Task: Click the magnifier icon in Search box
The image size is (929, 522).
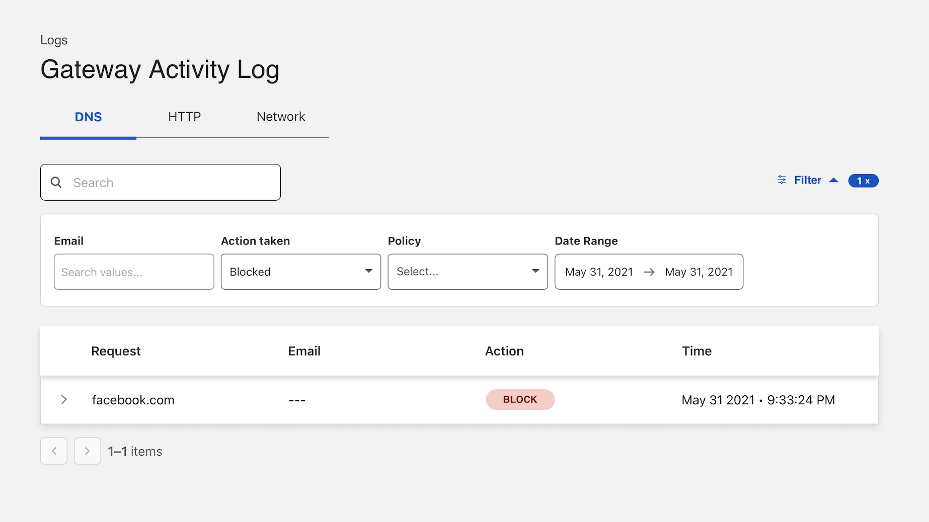Action: point(56,183)
